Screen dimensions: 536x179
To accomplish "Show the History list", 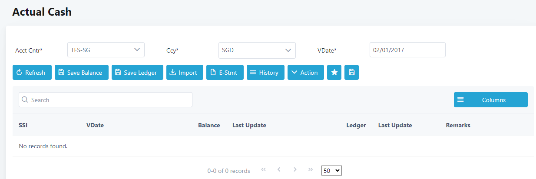I will coord(265,73).
